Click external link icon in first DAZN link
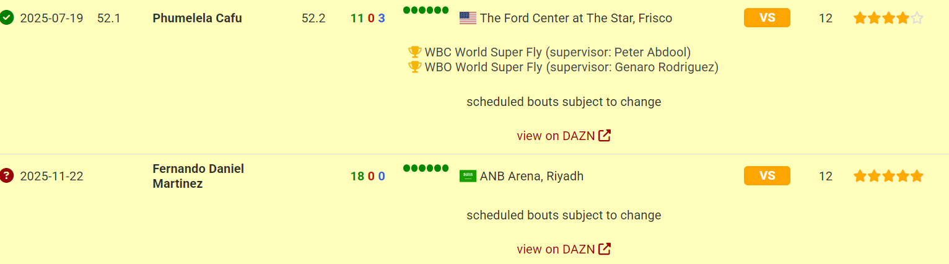The image size is (949, 264). click(x=605, y=136)
